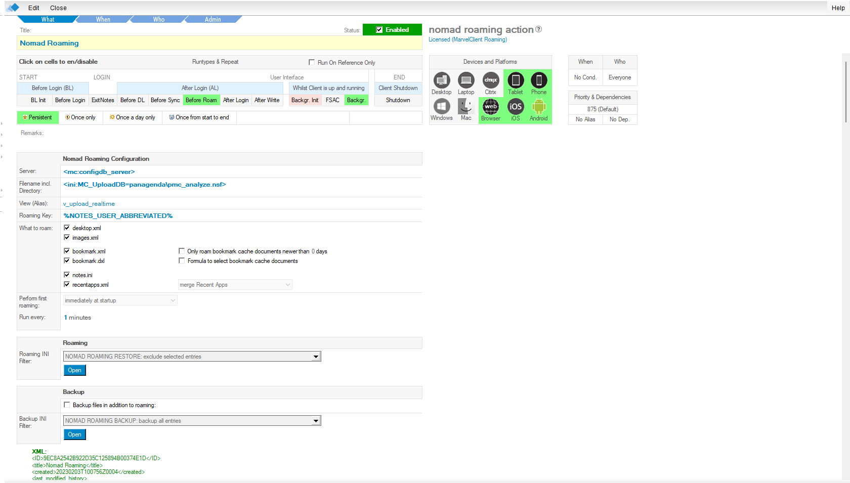The height and width of the screenshot is (483, 850).
Task: Click the Close menu item
Action: pos(58,8)
